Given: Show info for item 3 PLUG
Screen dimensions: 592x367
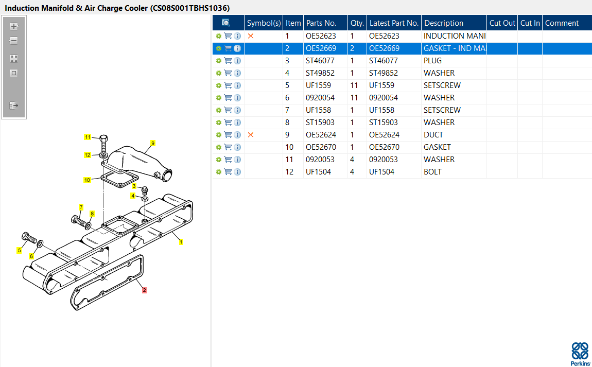Looking at the screenshot, I should click(237, 61).
